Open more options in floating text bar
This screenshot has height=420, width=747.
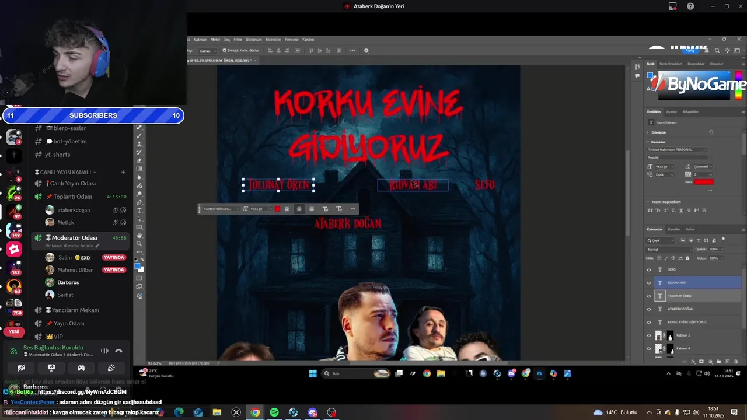click(x=353, y=209)
